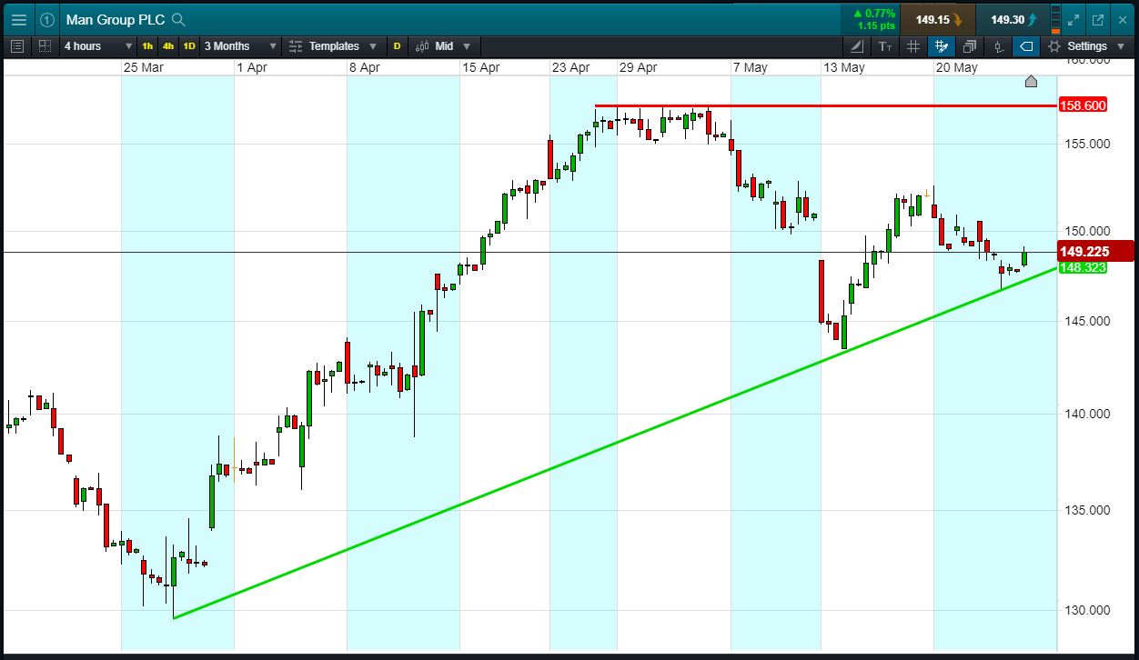
Task: Select the 1h interval shortcut
Action: coord(147,46)
